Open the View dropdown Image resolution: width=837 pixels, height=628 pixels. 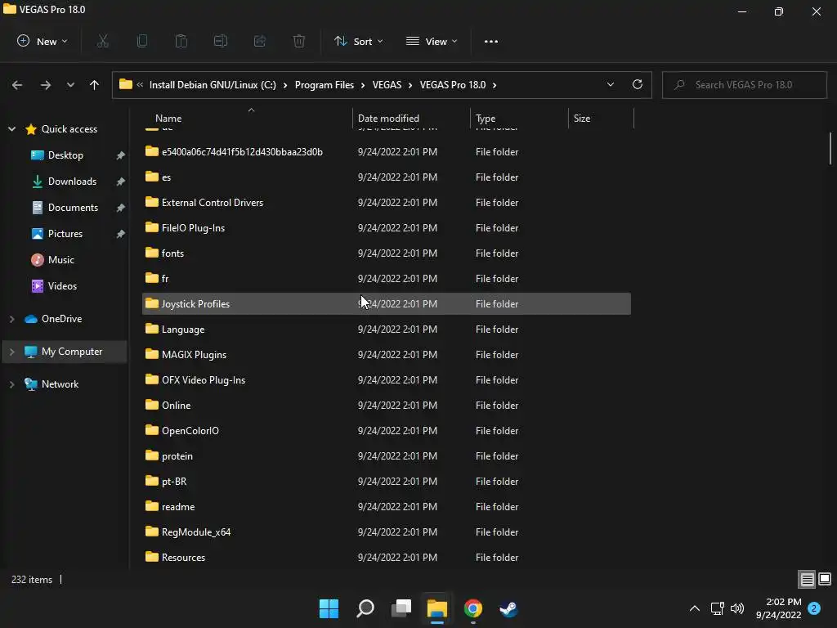coord(432,41)
